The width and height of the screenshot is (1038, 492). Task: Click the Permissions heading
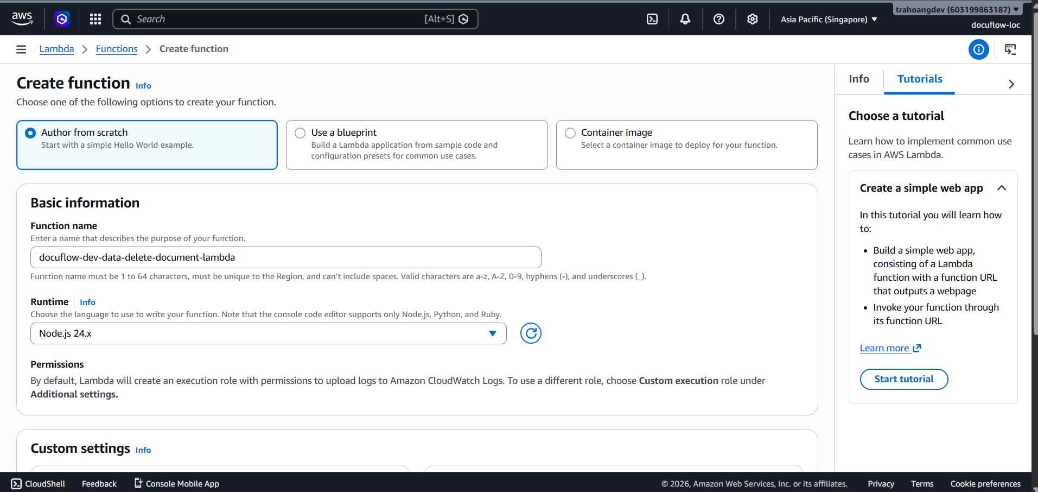point(57,364)
